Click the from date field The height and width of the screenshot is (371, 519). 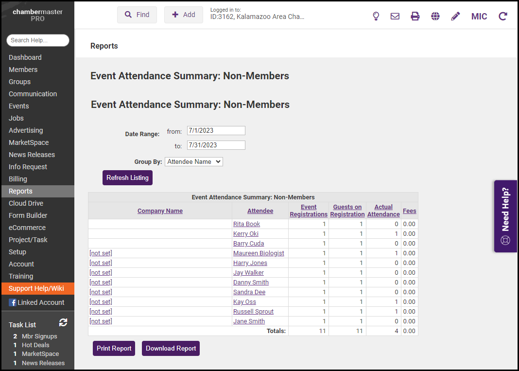pos(216,130)
